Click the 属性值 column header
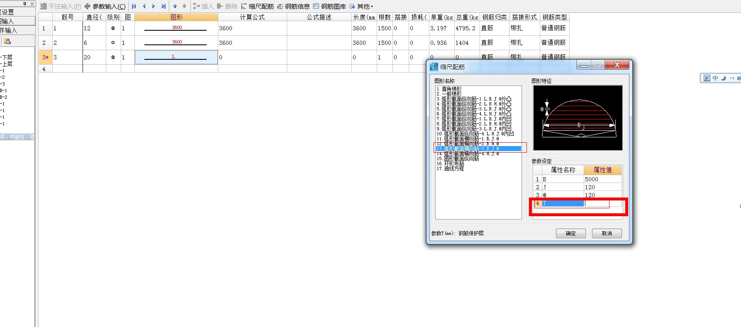Image resolution: width=741 pixels, height=327 pixels. tap(603, 170)
